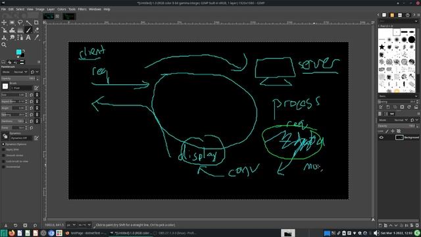Toggle lock pixels on layer

(x=387, y=131)
